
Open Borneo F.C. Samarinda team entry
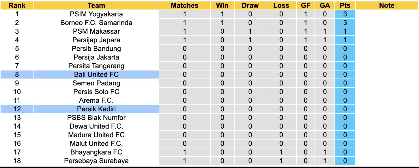96,23
